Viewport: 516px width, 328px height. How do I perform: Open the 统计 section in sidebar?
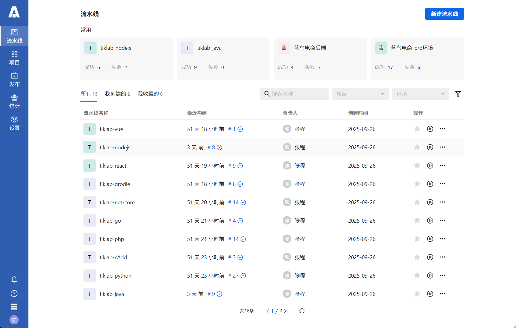[x=14, y=101]
